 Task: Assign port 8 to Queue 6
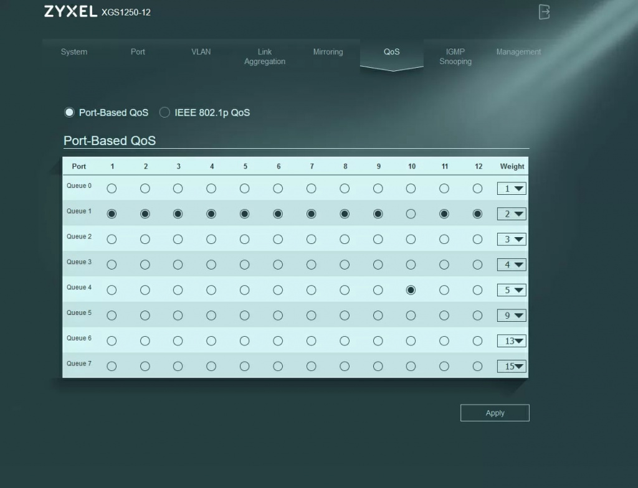point(345,340)
